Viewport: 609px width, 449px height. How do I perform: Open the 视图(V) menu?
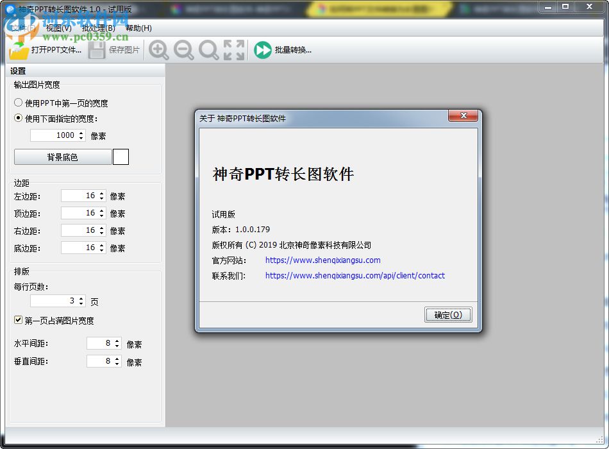pos(58,28)
